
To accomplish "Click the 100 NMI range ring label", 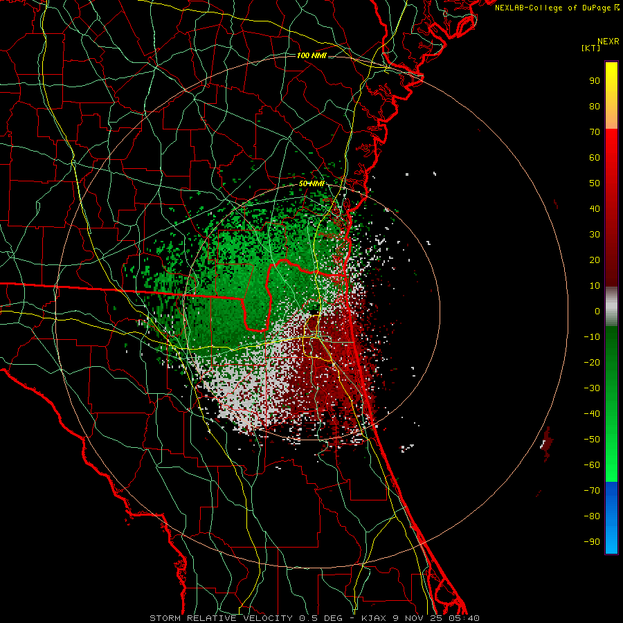I will [x=312, y=55].
